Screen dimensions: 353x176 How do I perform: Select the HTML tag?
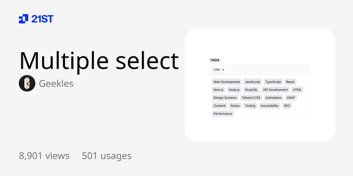point(297,90)
